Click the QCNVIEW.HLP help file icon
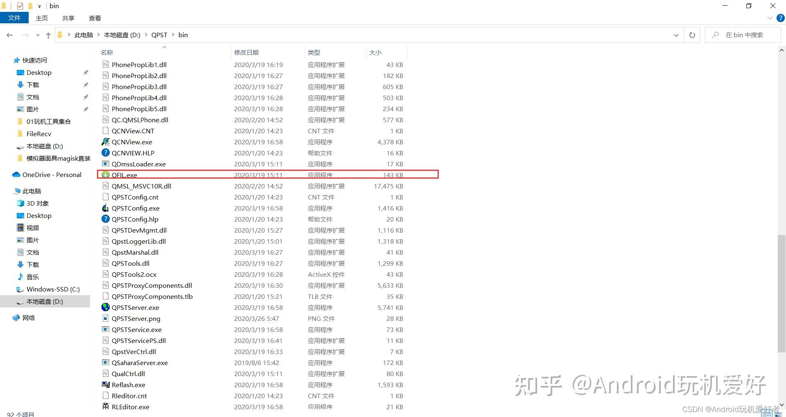 tap(106, 153)
